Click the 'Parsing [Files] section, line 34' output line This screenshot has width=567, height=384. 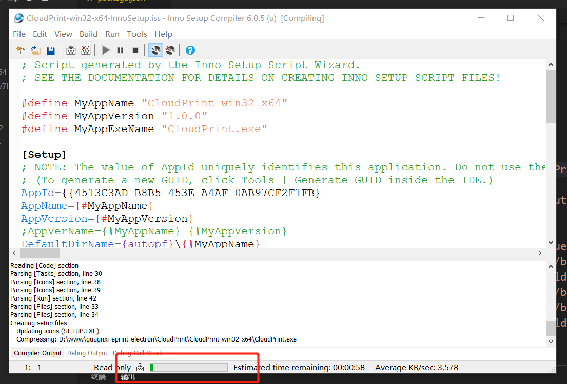coord(54,315)
